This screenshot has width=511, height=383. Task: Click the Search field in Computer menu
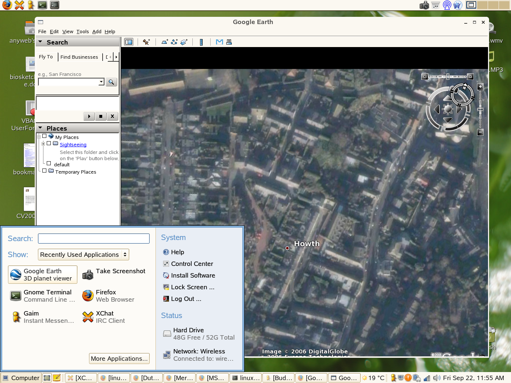94,239
